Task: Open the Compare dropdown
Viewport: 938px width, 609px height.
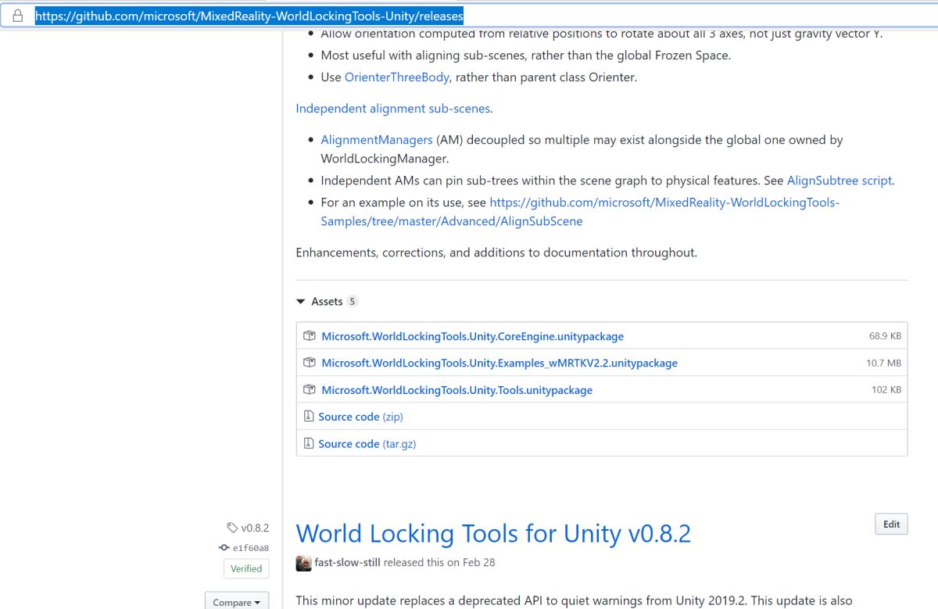Action: [237, 602]
